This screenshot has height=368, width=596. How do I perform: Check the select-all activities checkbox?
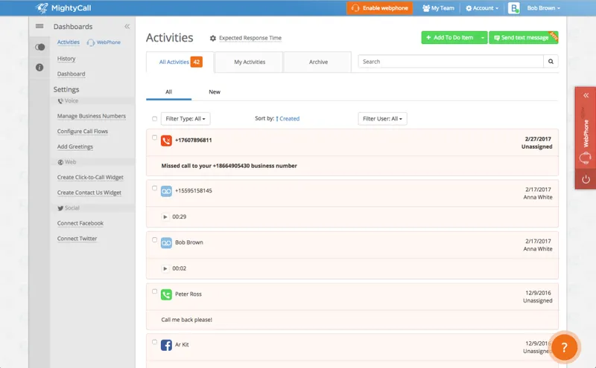click(x=154, y=119)
